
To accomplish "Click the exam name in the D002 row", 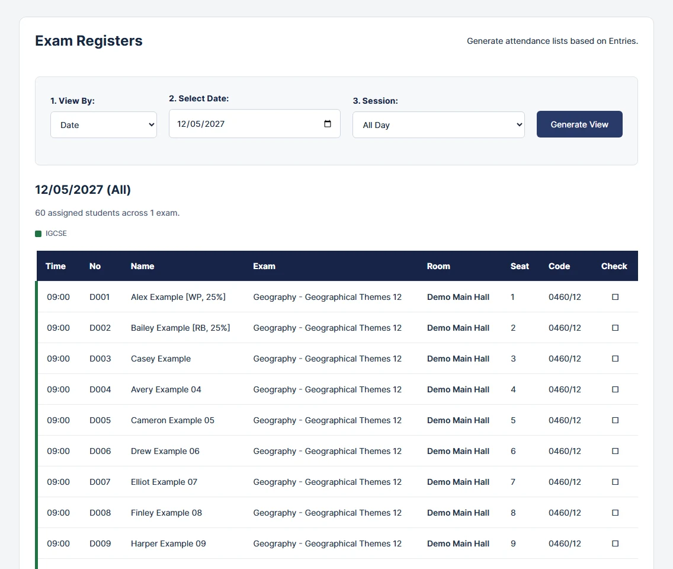I will pyautogui.click(x=328, y=328).
